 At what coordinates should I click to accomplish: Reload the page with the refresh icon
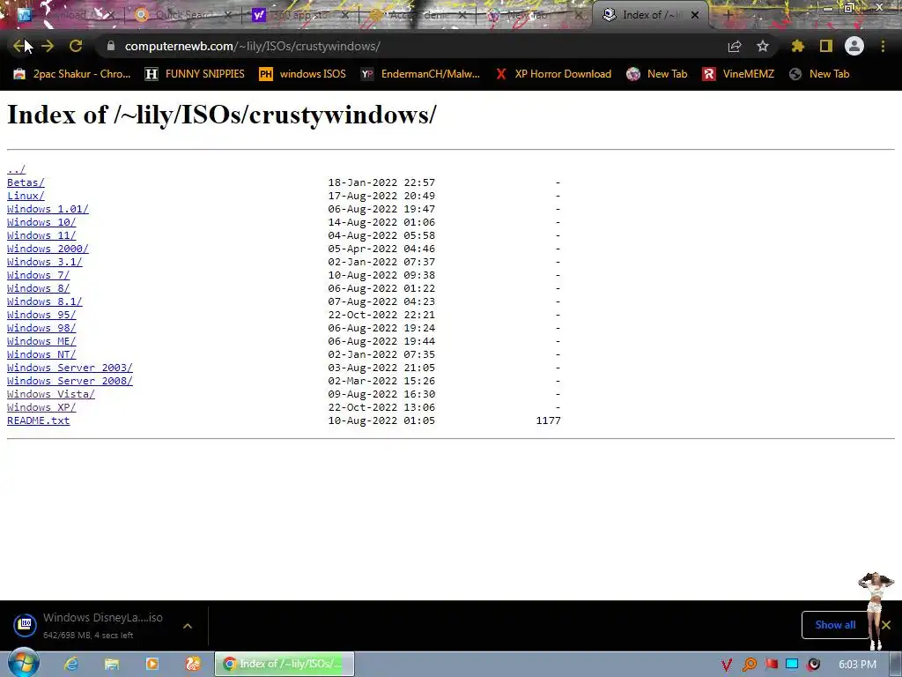76,46
